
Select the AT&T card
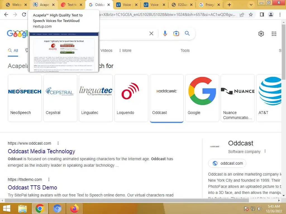click(x=269, y=98)
